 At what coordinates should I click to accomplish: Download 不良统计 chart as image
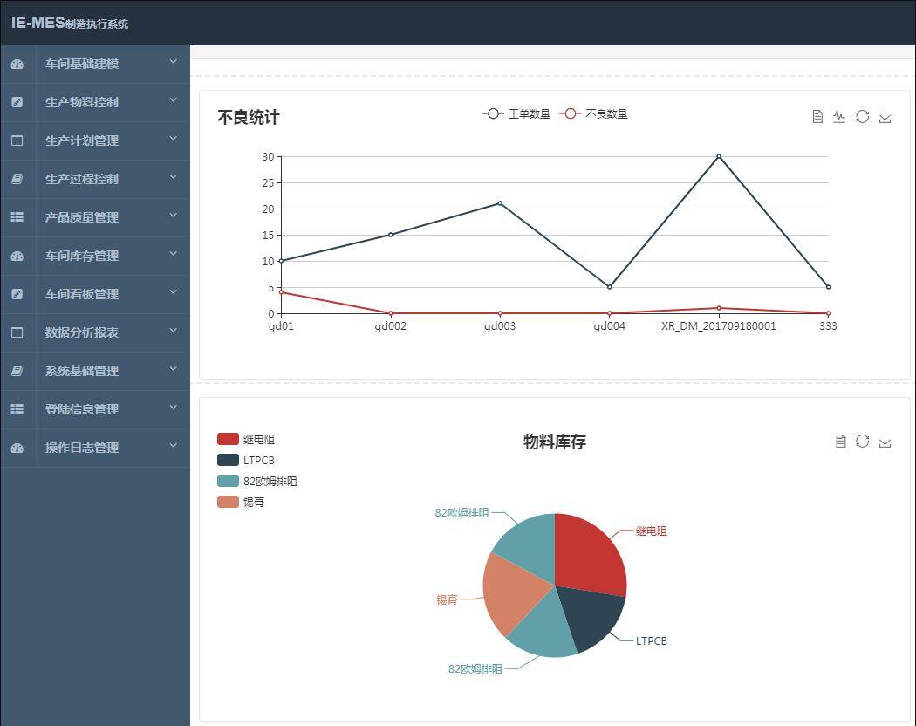(x=885, y=117)
